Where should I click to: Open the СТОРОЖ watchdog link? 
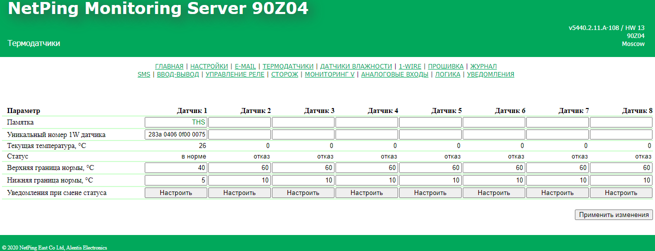[x=284, y=74]
